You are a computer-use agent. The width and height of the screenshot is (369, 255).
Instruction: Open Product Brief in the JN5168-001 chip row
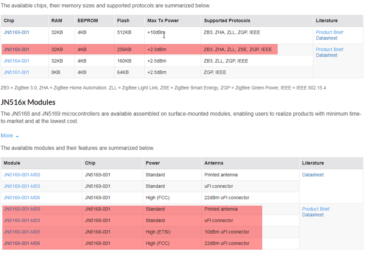(x=329, y=50)
